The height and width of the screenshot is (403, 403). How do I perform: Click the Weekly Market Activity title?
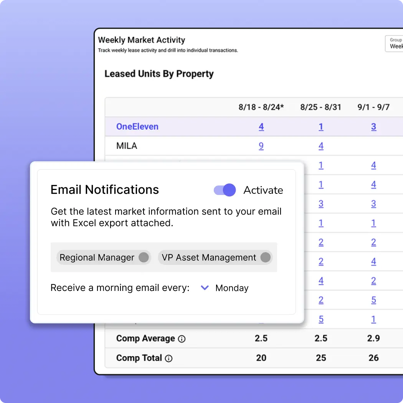pos(141,40)
